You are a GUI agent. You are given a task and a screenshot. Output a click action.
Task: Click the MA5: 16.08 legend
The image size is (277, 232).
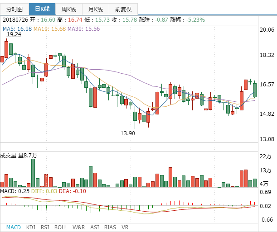(x=17, y=28)
